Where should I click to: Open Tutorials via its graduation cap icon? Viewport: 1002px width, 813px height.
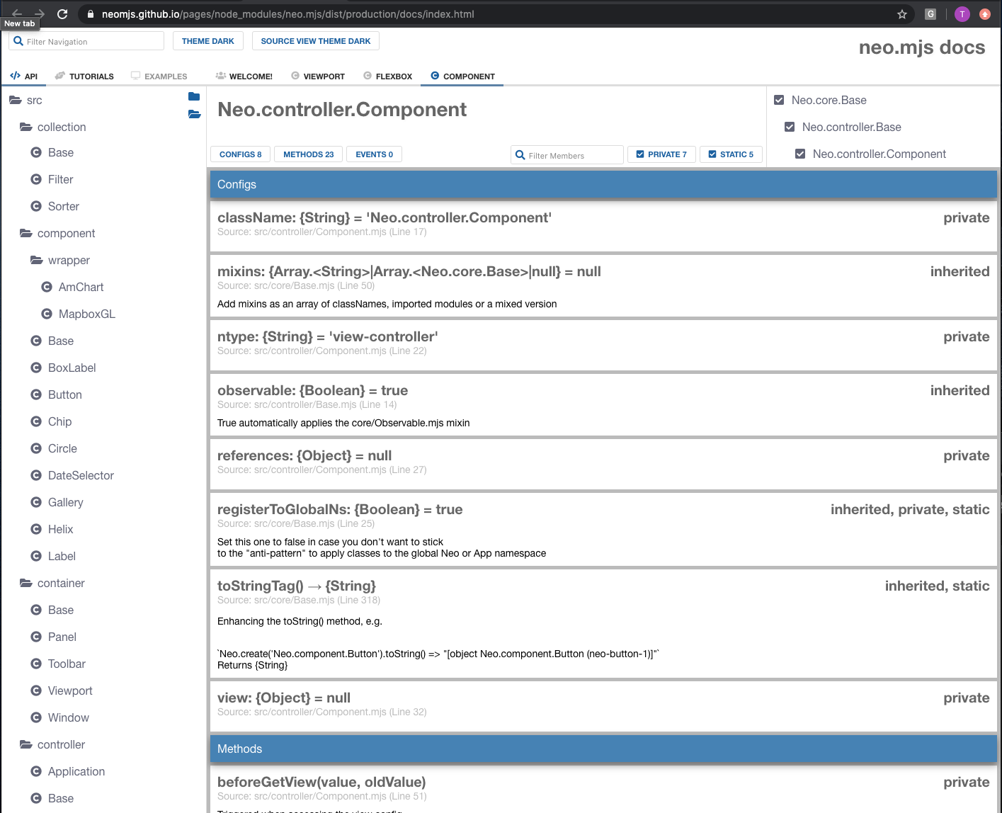tap(59, 74)
